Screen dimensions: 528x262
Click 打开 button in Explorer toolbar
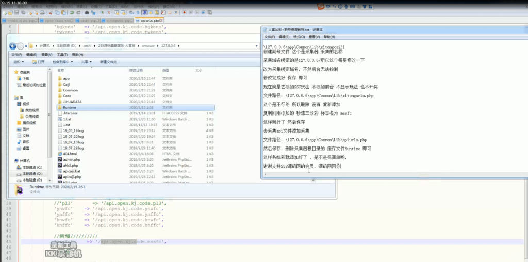(38, 62)
